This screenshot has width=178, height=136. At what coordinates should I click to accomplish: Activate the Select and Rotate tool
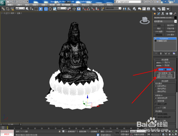tap(50, 9)
